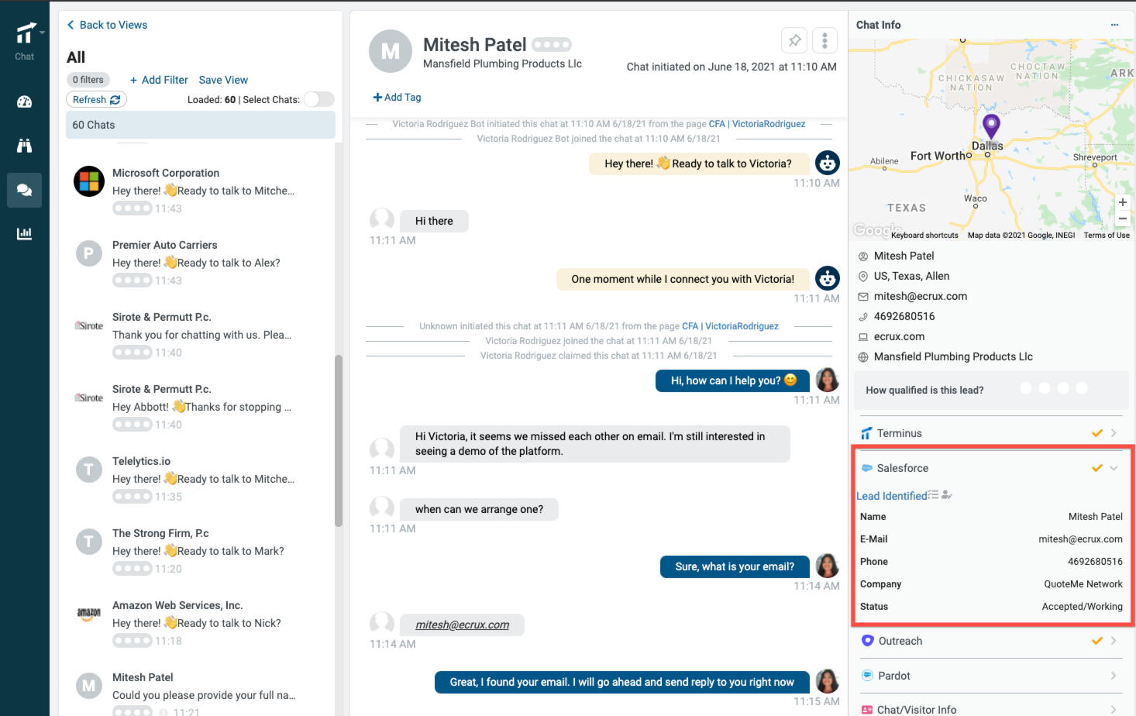
Task: Click Mansfield Plumbing Products Llc in chat info
Action: [x=953, y=356]
